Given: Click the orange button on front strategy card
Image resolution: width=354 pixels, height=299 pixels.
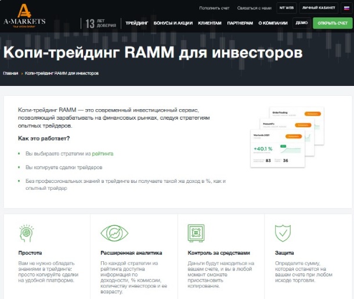Looking at the screenshot, I should click(294, 136).
